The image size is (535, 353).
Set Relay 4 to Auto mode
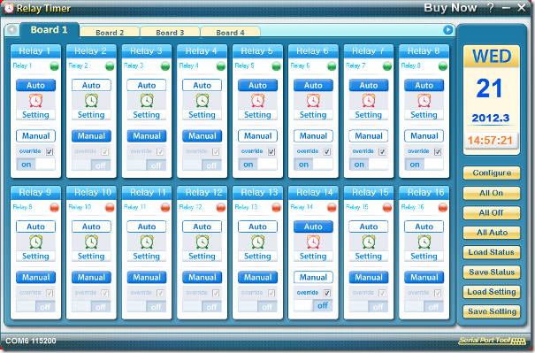[x=202, y=85]
